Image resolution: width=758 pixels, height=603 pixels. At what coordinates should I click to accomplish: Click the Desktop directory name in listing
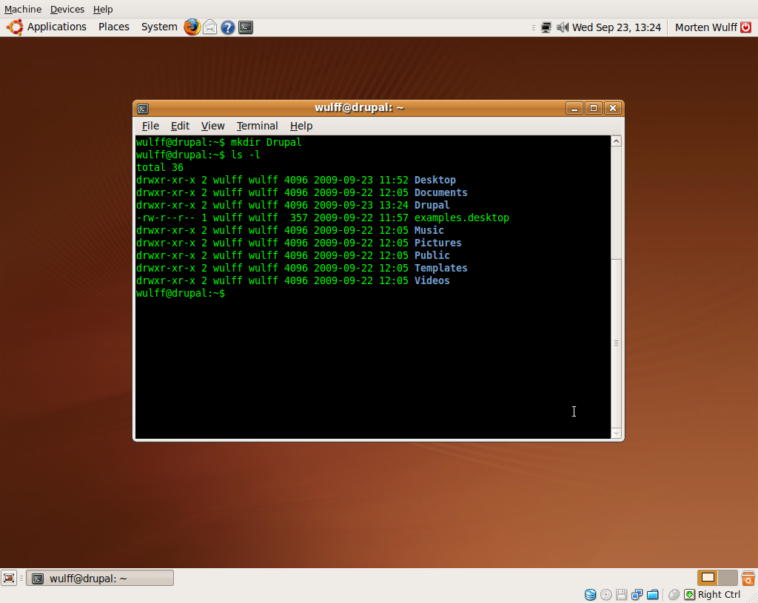tap(435, 181)
